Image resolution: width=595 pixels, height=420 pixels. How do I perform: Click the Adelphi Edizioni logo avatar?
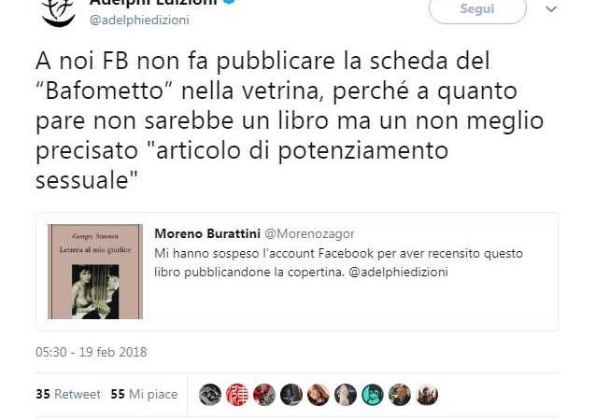(58, 12)
